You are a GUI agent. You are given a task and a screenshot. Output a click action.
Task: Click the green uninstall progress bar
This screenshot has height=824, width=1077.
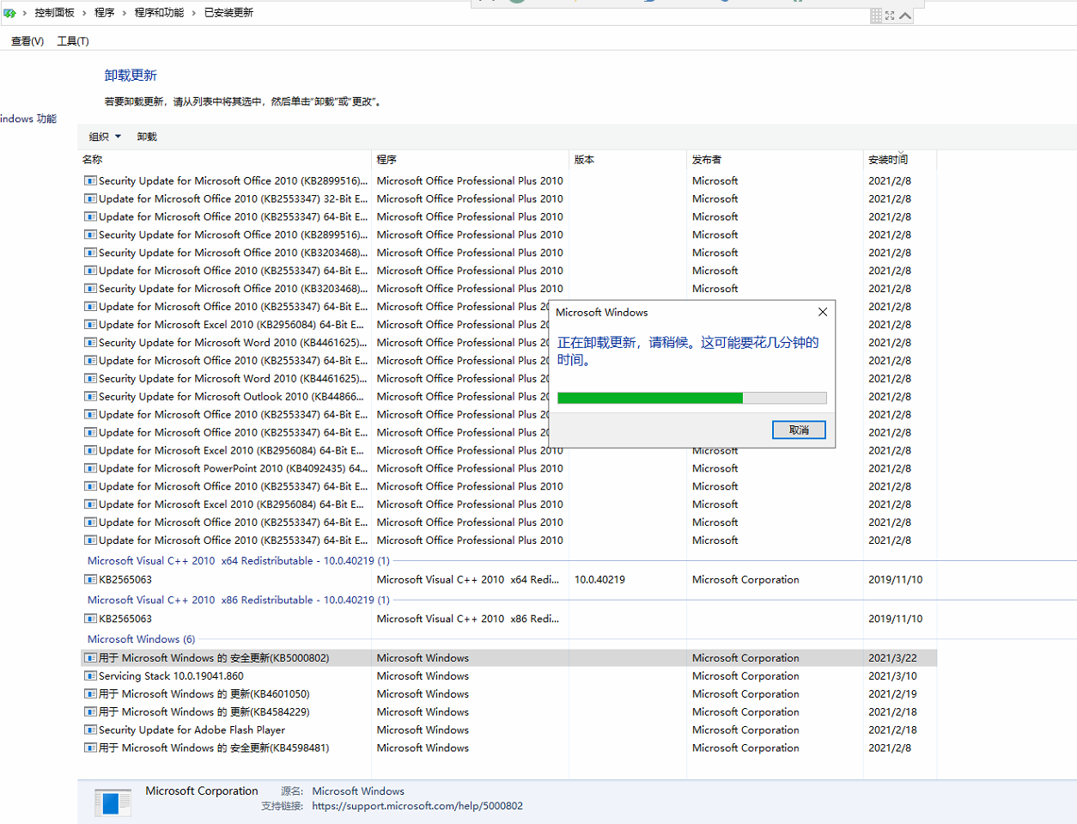pos(691,398)
